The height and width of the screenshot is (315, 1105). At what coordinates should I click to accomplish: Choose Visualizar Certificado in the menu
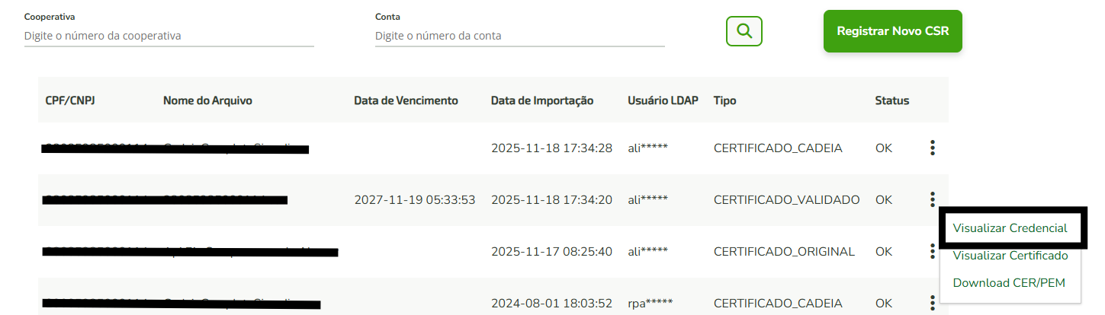pyautogui.click(x=1010, y=256)
